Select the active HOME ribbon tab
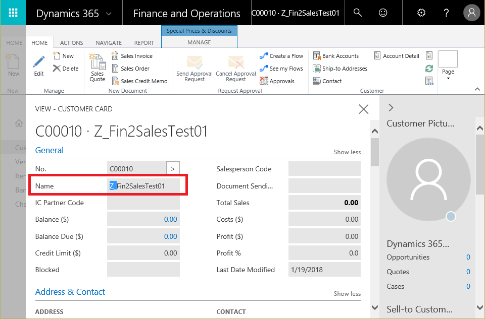Viewport: 485px width, 319px height. (x=39, y=43)
